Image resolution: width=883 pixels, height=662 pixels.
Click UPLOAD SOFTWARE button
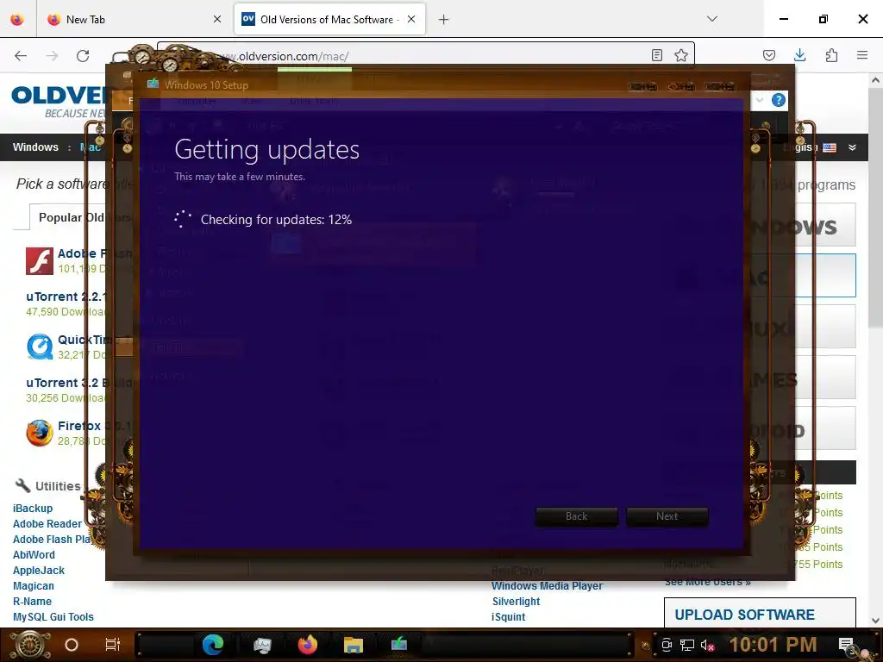pos(760,613)
